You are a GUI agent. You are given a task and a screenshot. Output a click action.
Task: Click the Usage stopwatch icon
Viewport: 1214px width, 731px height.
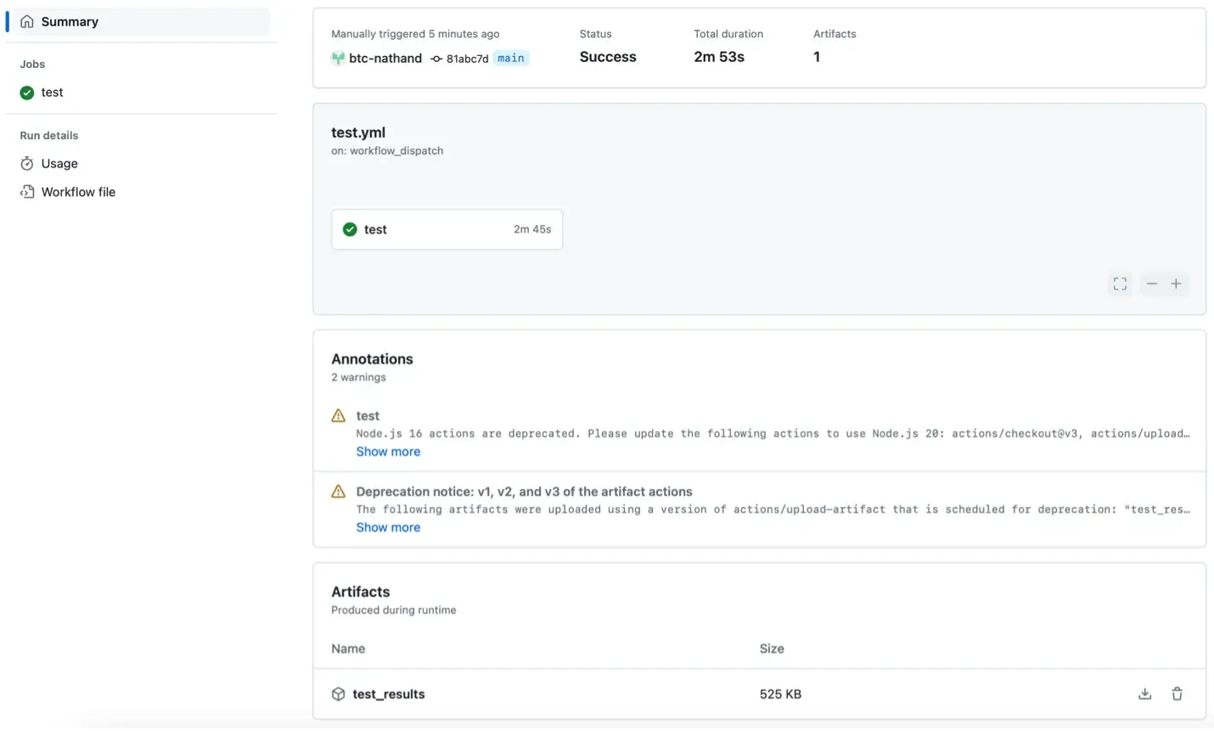tap(27, 163)
